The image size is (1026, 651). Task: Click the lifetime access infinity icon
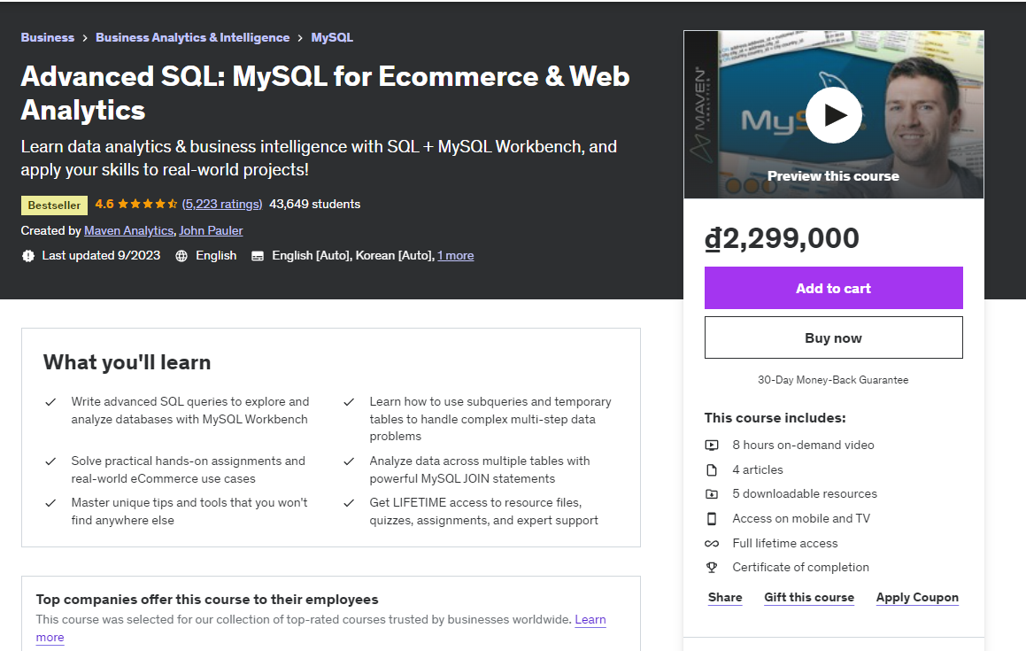[x=712, y=543]
